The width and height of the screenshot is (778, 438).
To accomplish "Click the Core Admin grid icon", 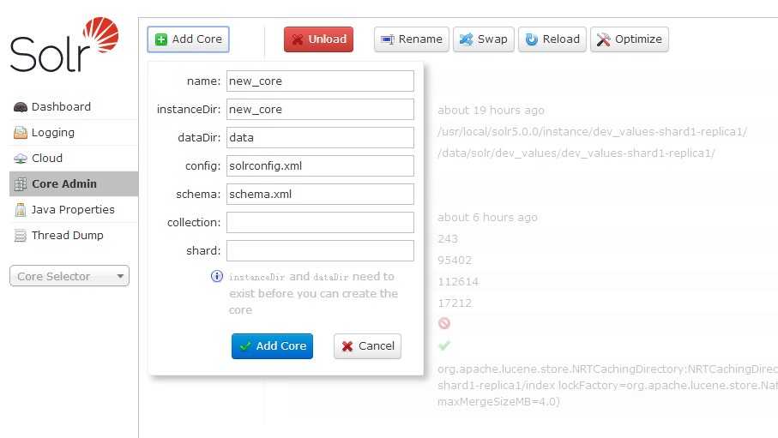I will pyautogui.click(x=21, y=184).
